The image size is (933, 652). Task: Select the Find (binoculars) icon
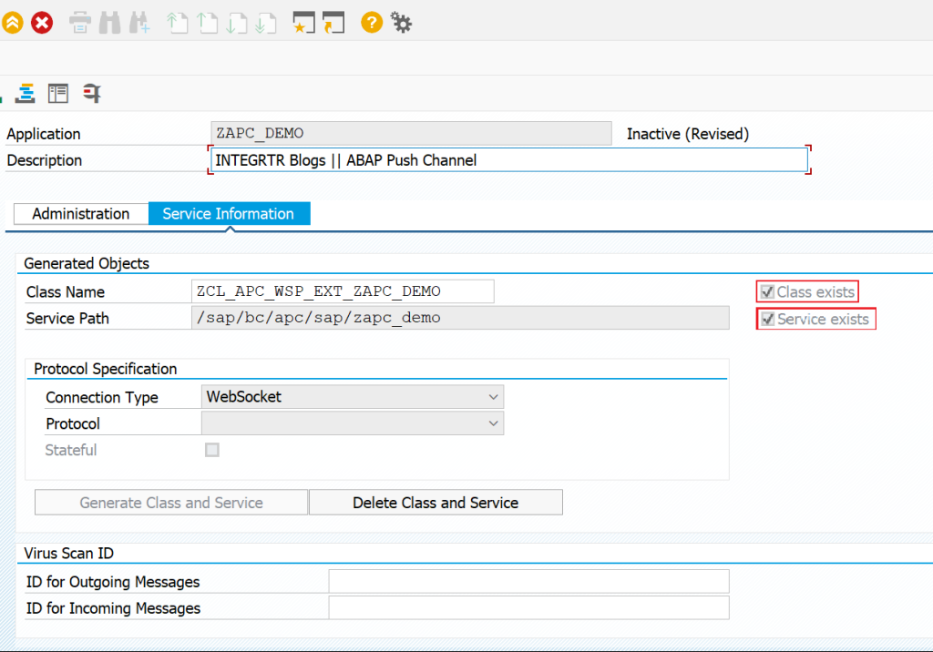[108, 22]
